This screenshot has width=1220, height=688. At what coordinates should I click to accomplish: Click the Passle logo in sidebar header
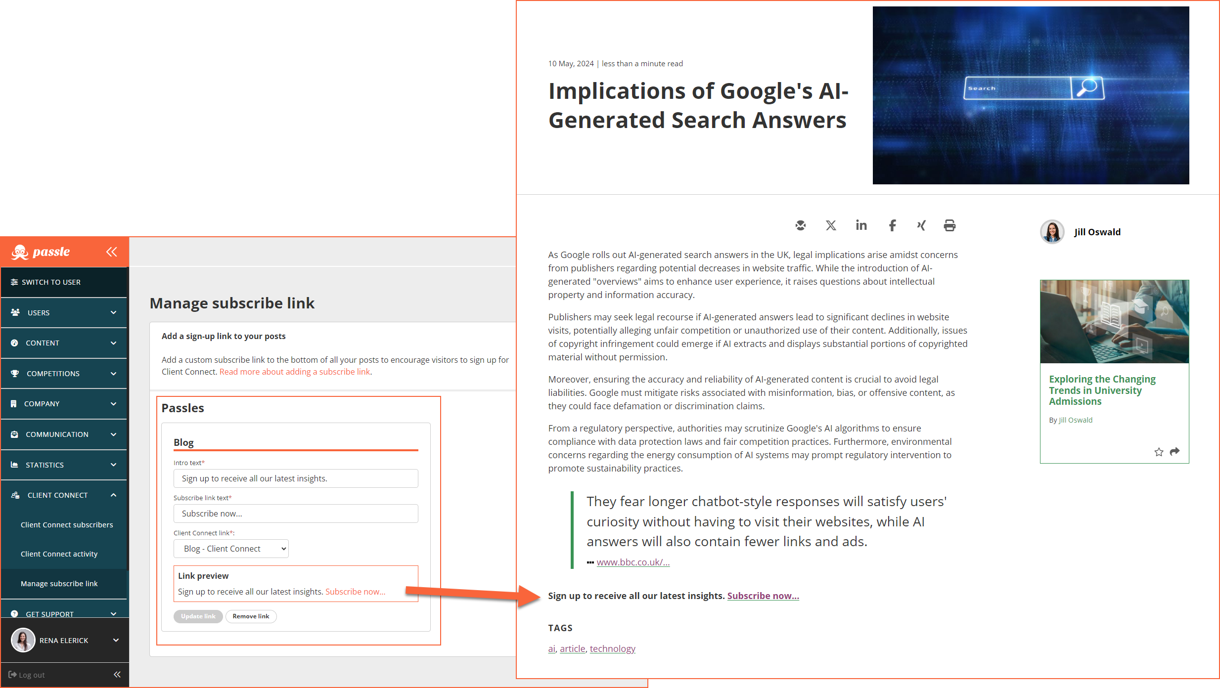pos(41,252)
